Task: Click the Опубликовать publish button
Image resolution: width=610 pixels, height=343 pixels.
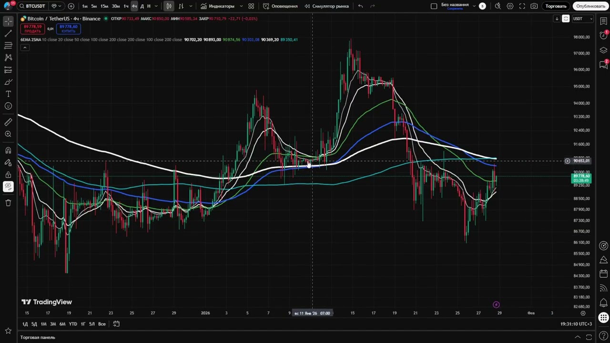Action: click(590, 6)
